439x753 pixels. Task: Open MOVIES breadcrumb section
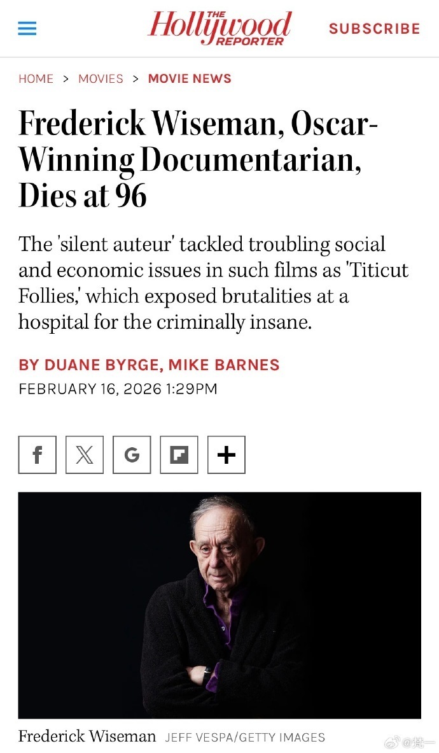coord(101,79)
